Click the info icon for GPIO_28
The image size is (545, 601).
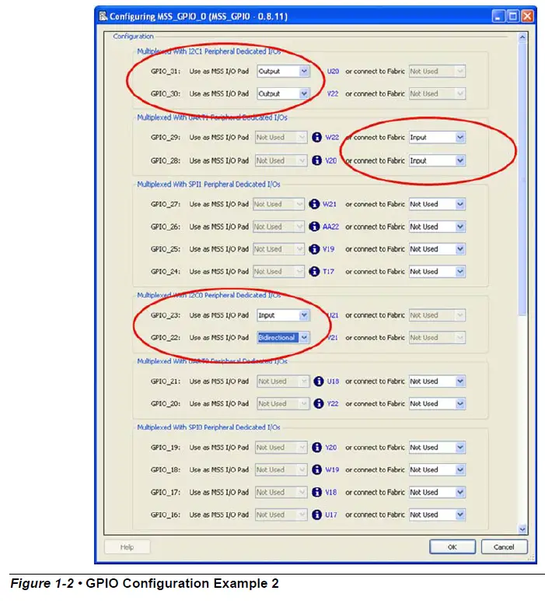(x=316, y=160)
